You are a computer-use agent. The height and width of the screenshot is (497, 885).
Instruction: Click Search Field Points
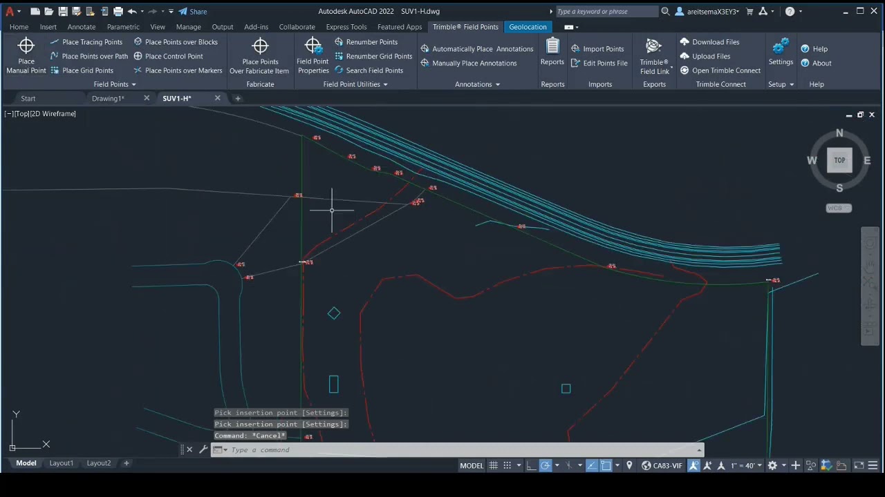(369, 70)
